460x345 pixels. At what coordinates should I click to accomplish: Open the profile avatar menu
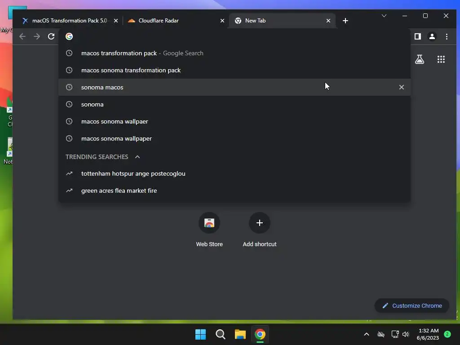432,36
